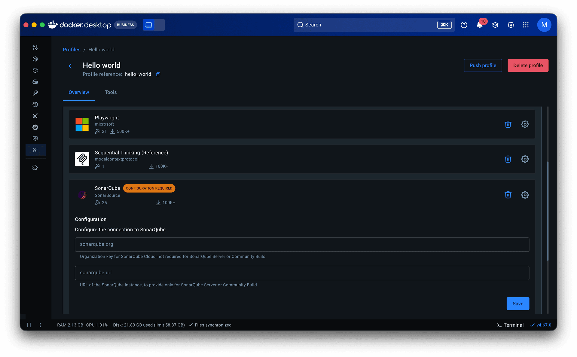Click the SonarQube trash icon
Viewport: 577px width, 357px height.
coord(508,195)
